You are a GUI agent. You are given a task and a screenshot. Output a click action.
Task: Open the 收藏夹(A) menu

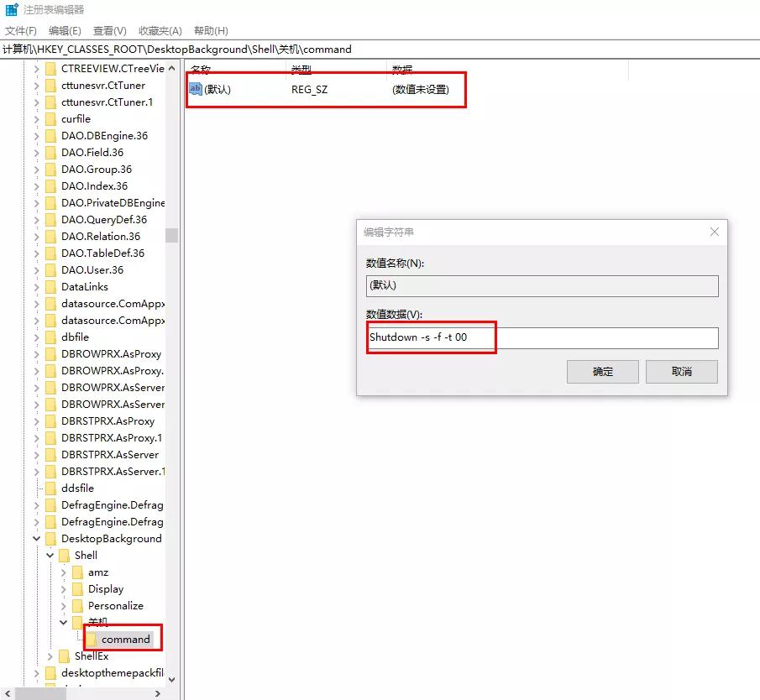(x=159, y=30)
